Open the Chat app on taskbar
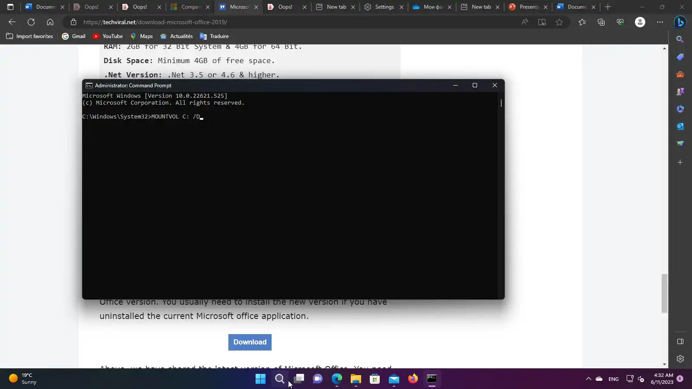The width and height of the screenshot is (692, 389). pos(318,379)
